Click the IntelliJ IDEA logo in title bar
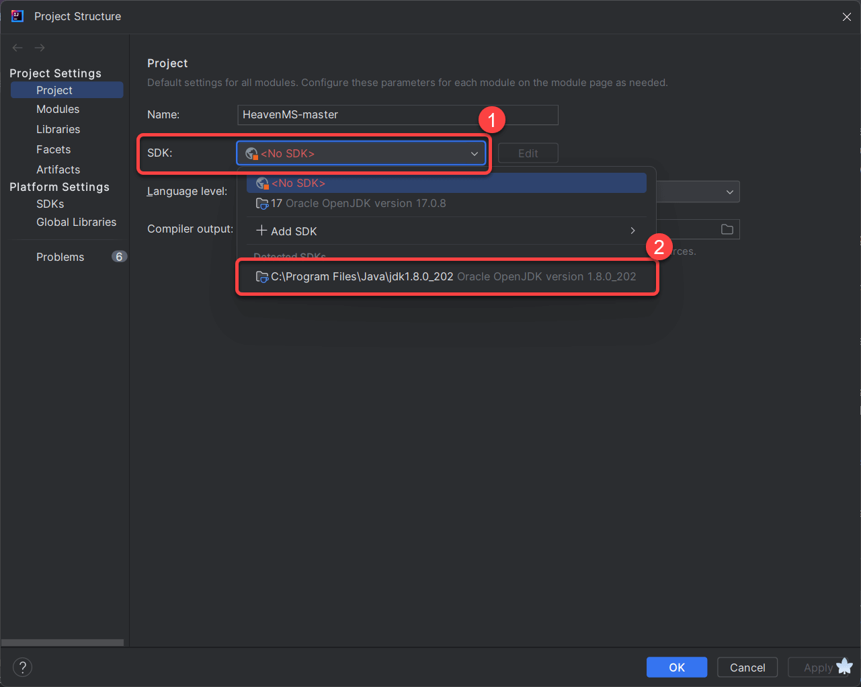Image resolution: width=861 pixels, height=687 pixels. pyautogui.click(x=17, y=16)
